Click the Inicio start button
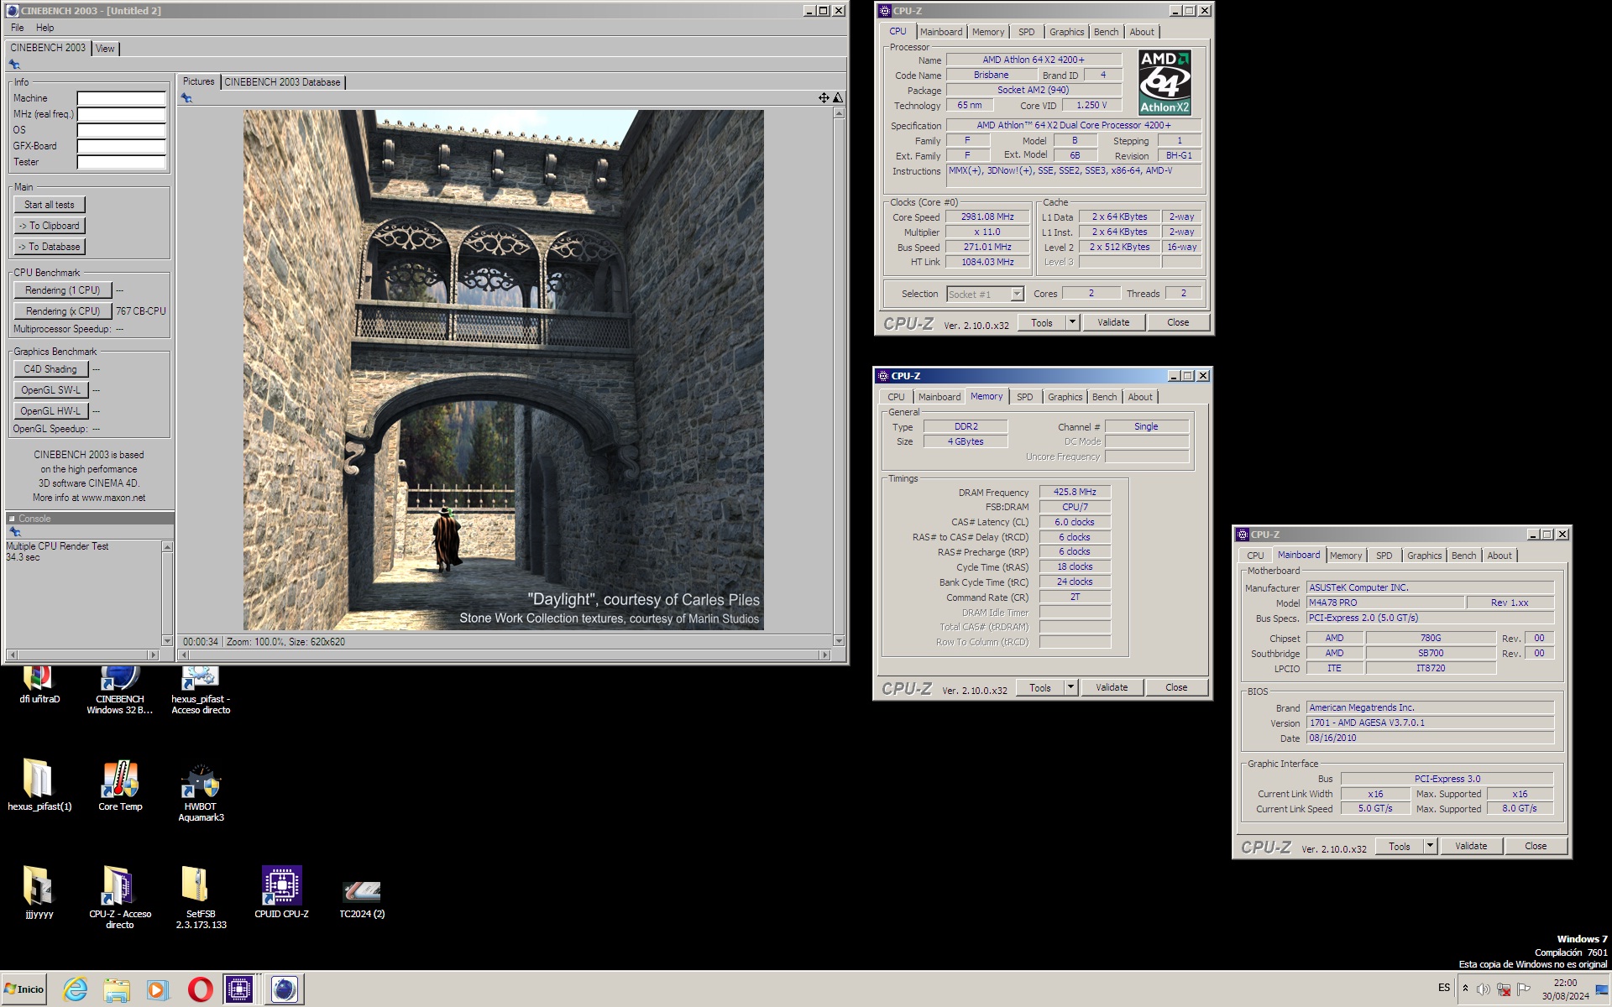The height and width of the screenshot is (1007, 1612). [x=24, y=989]
